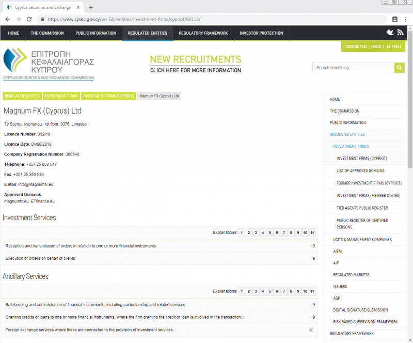The height and width of the screenshot is (343, 413).
Task: Open REGULATED ENTITIES top menu
Action: click(x=148, y=33)
